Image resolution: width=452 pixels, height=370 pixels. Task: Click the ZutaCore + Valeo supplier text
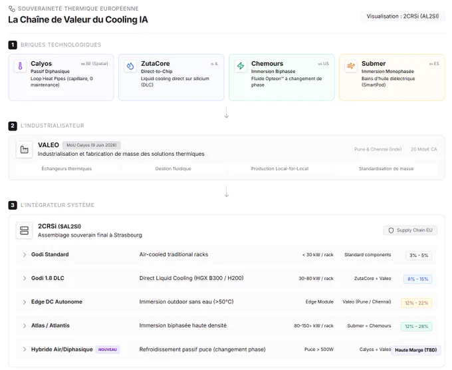pos(372,278)
